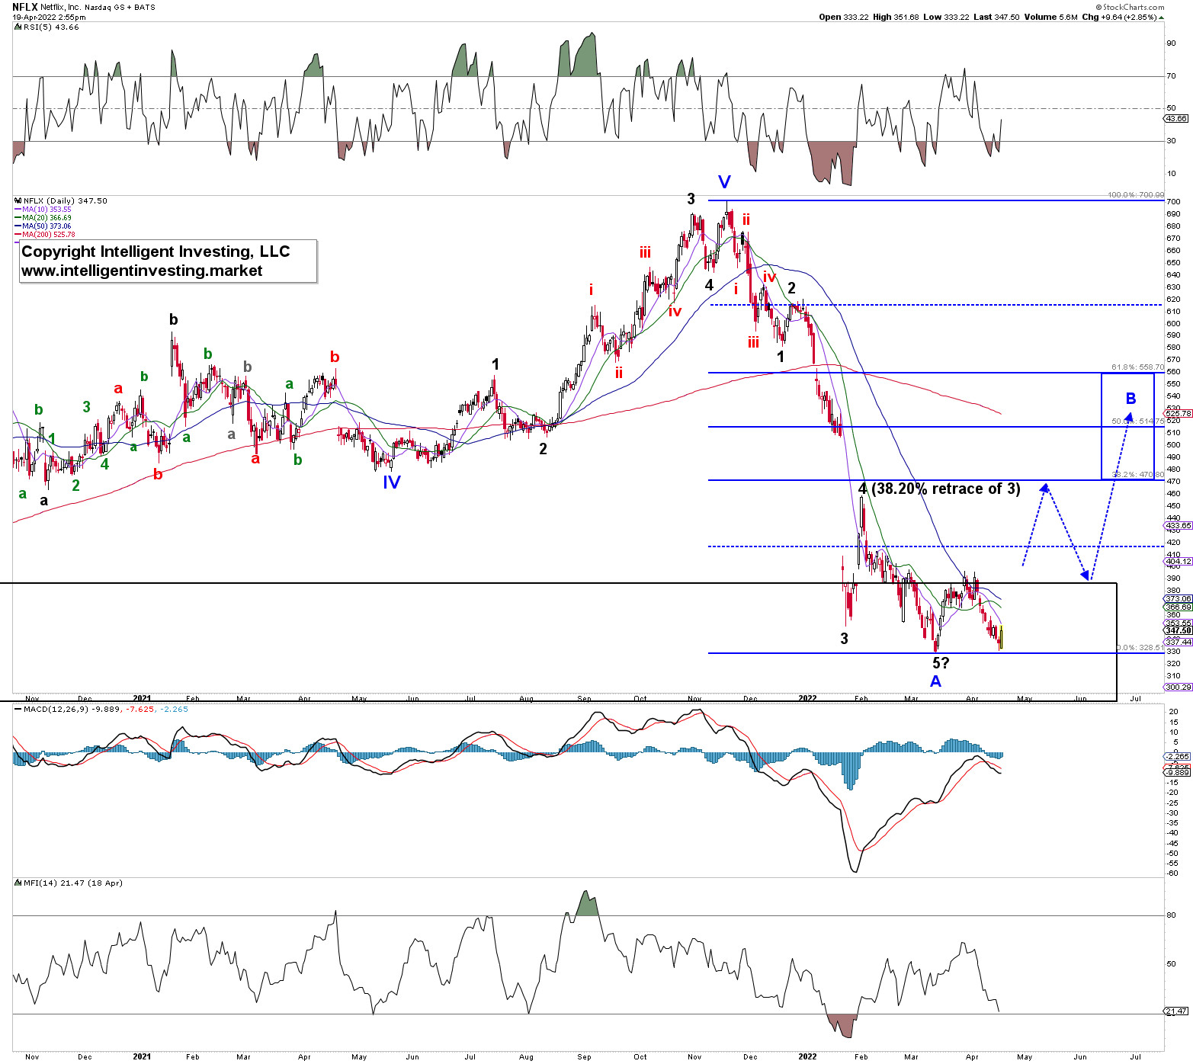Click the 'MA(10) 353.55' legend entry
Image resolution: width=1193 pixels, height=1064 pixels.
[43, 209]
